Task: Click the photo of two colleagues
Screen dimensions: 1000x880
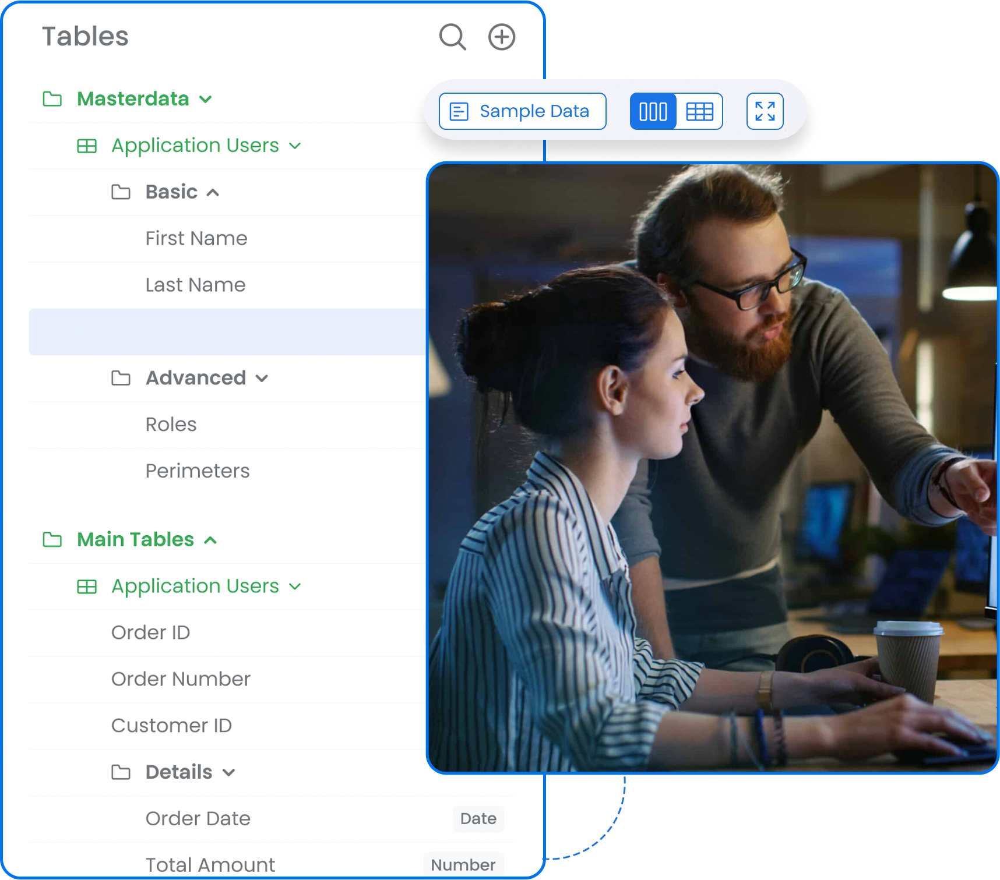Action: pos(713,468)
